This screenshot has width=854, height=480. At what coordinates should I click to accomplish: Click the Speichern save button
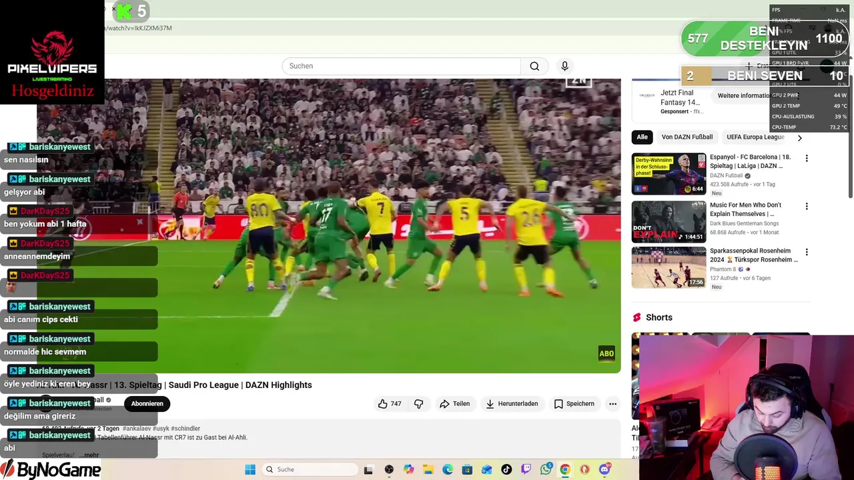point(574,404)
